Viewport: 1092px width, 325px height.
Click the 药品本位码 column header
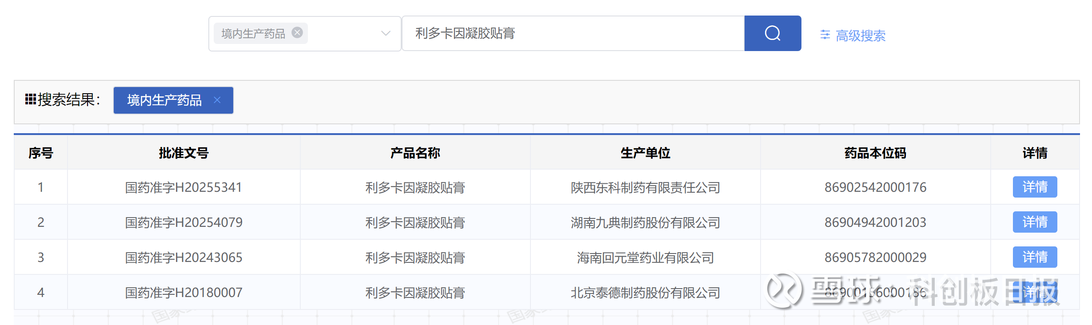click(x=875, y=153)
